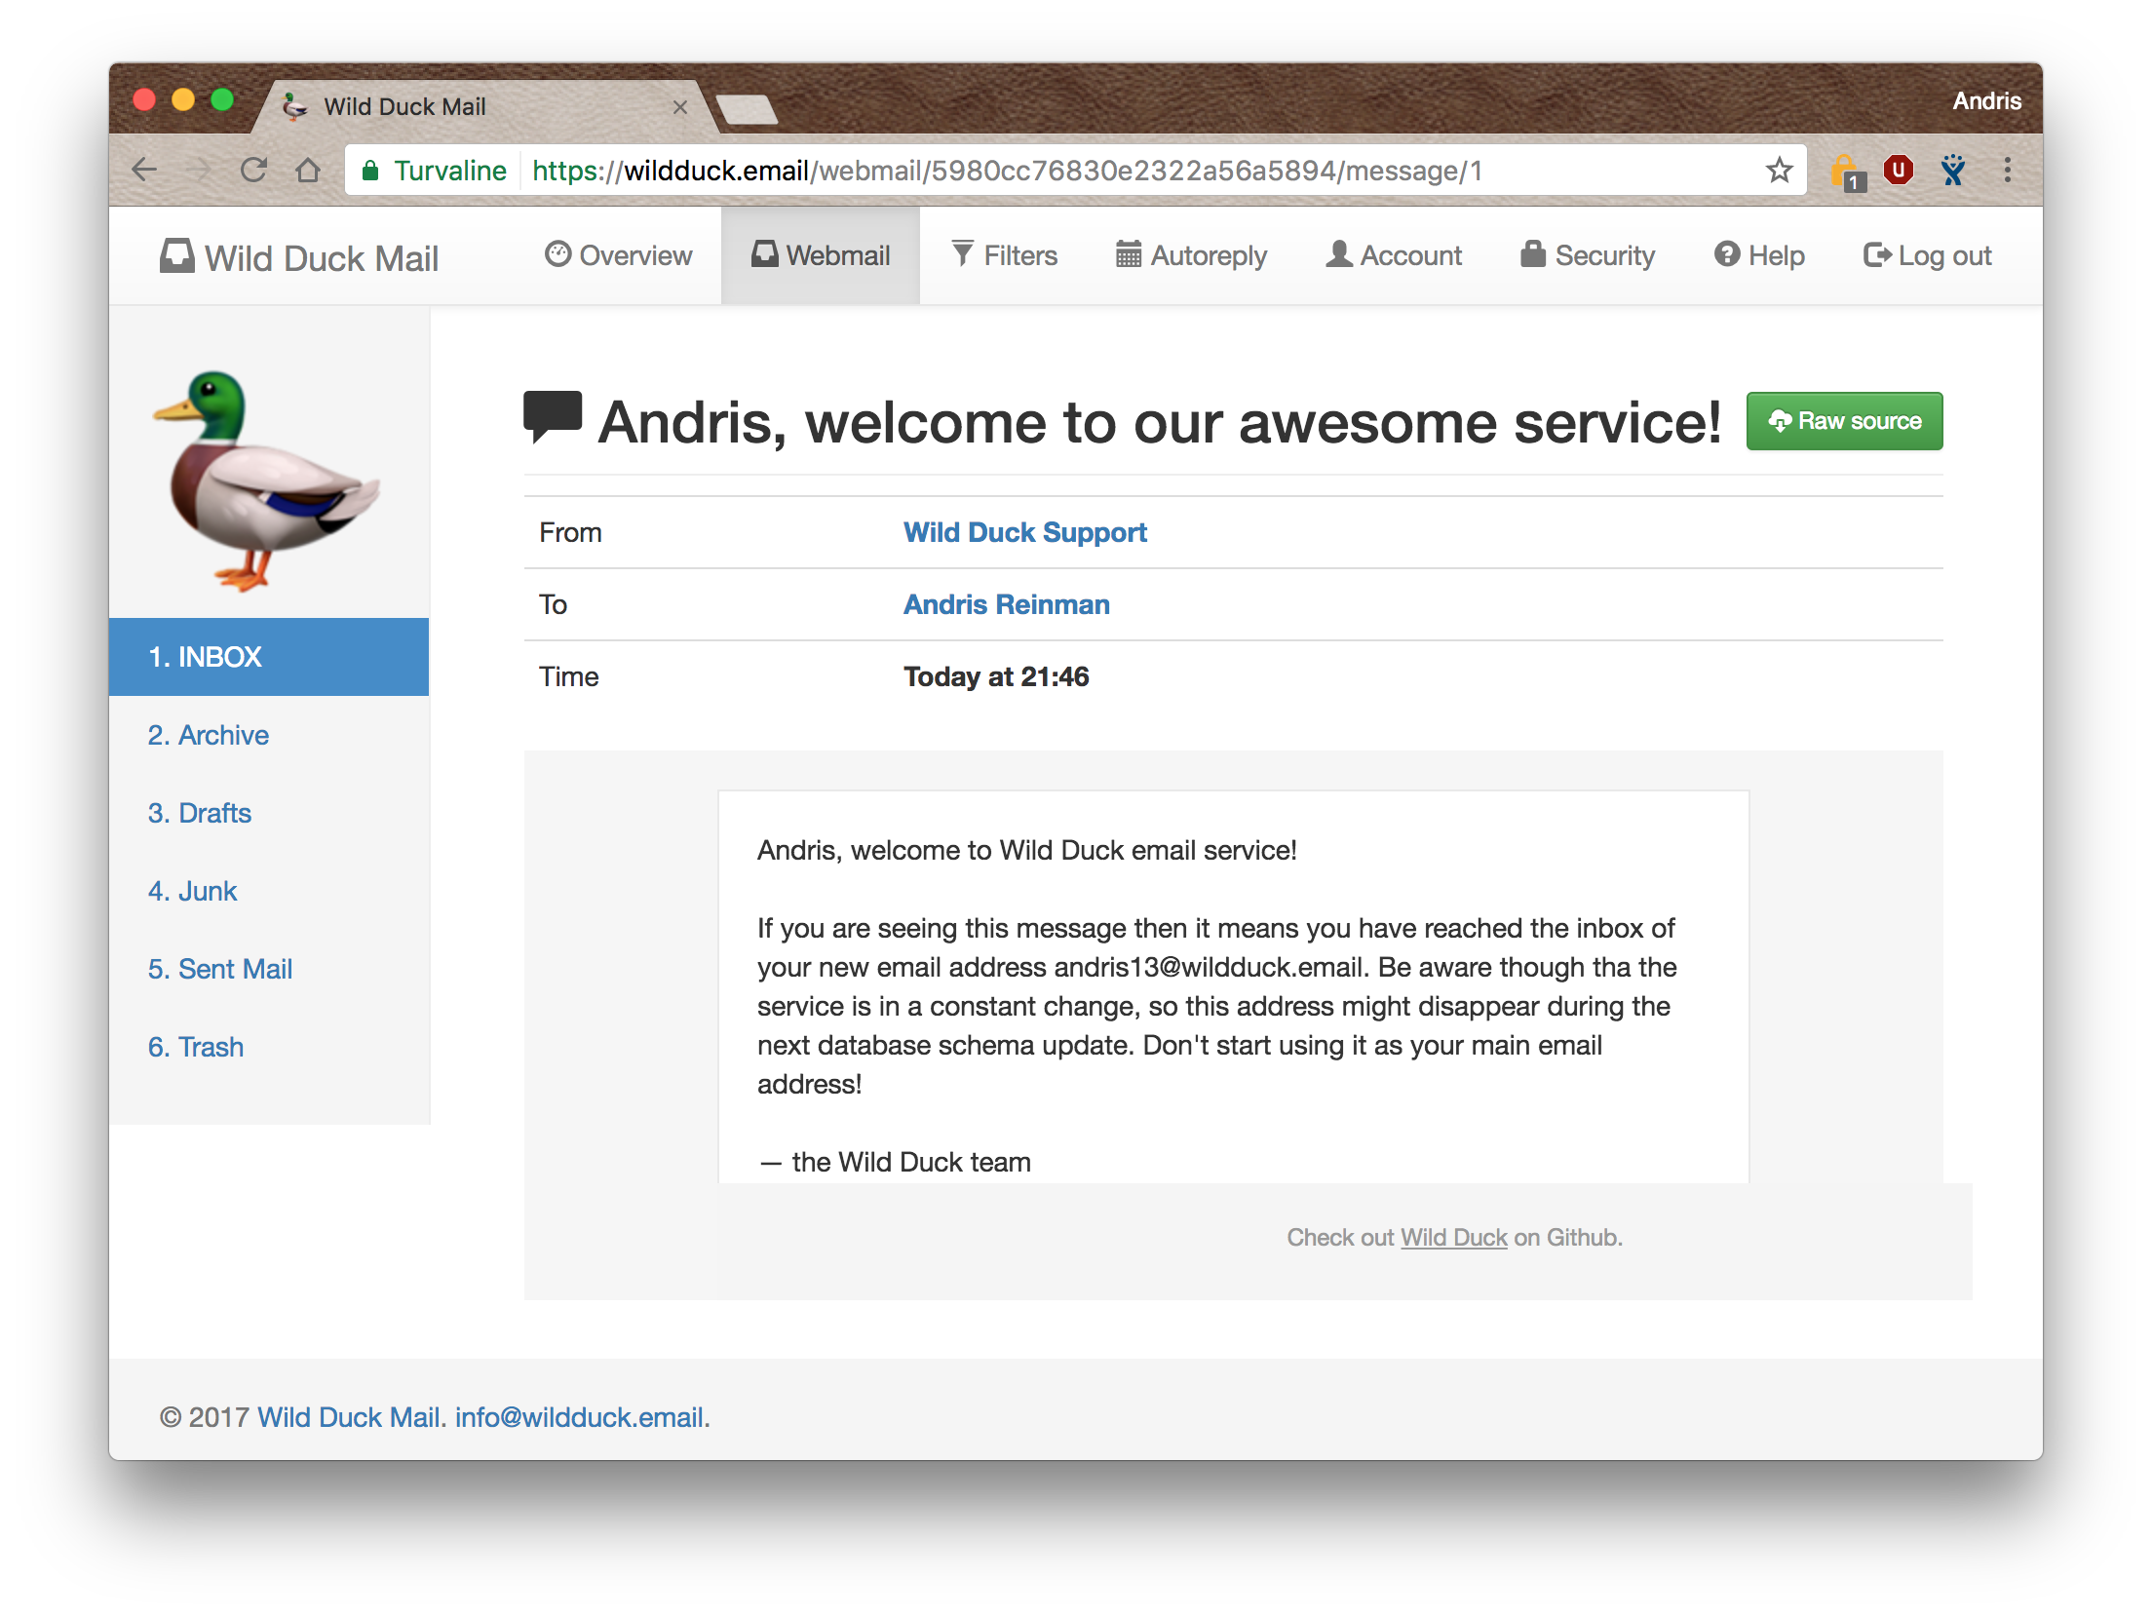2152x1616 pixels.
Task: Open the Trash folder
Action: click(x=196, y=1047)
